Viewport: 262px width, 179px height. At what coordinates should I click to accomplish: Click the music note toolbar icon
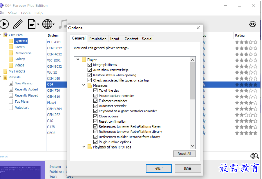point(63,24)
